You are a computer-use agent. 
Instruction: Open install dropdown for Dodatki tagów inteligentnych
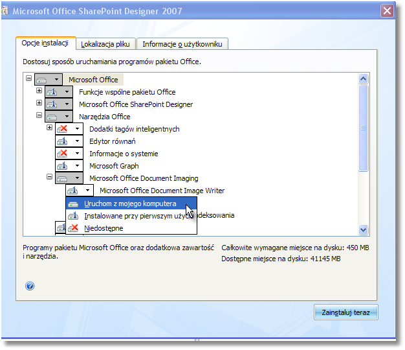[69, 128]
